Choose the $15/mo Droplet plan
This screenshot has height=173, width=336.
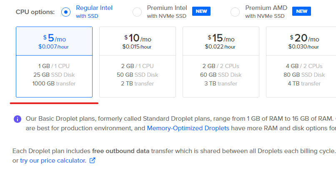coord(221,62)
